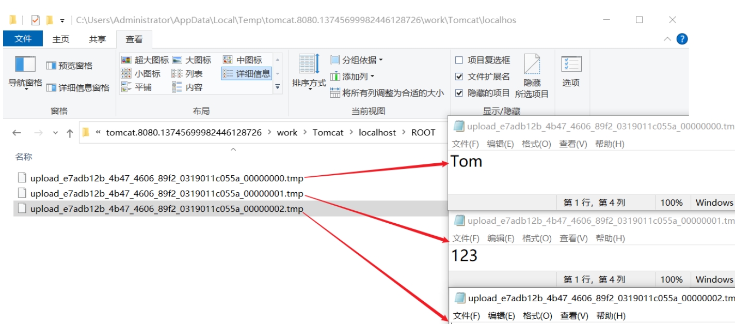Open the 选项 button

coord(571,71)
